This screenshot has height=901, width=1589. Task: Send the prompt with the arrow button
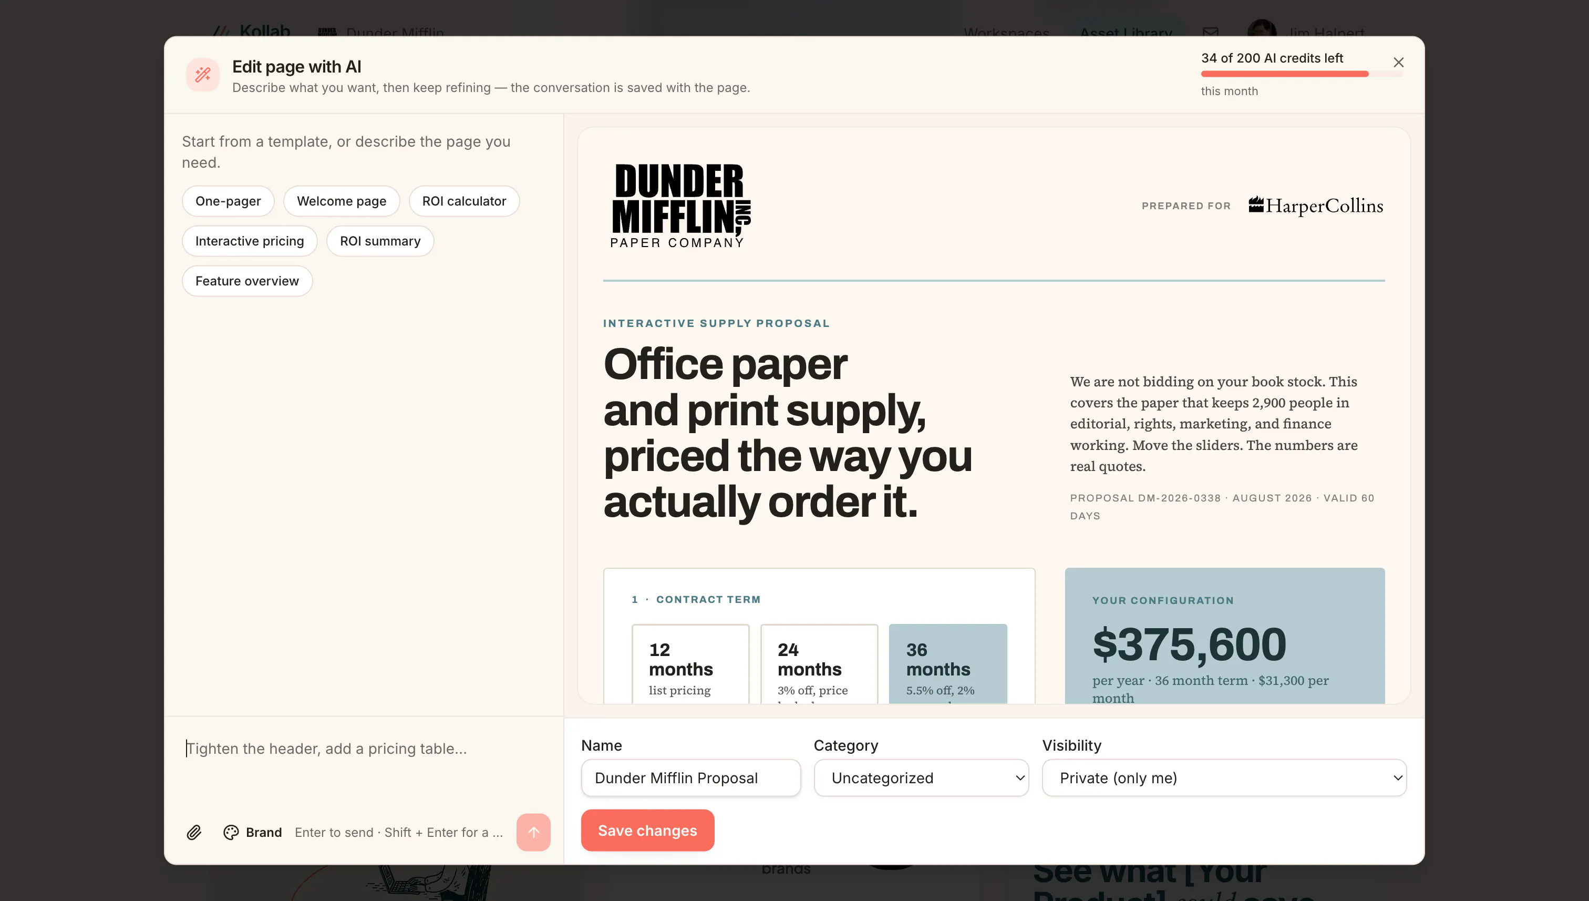pyautogui.click(x=533, y=832)
